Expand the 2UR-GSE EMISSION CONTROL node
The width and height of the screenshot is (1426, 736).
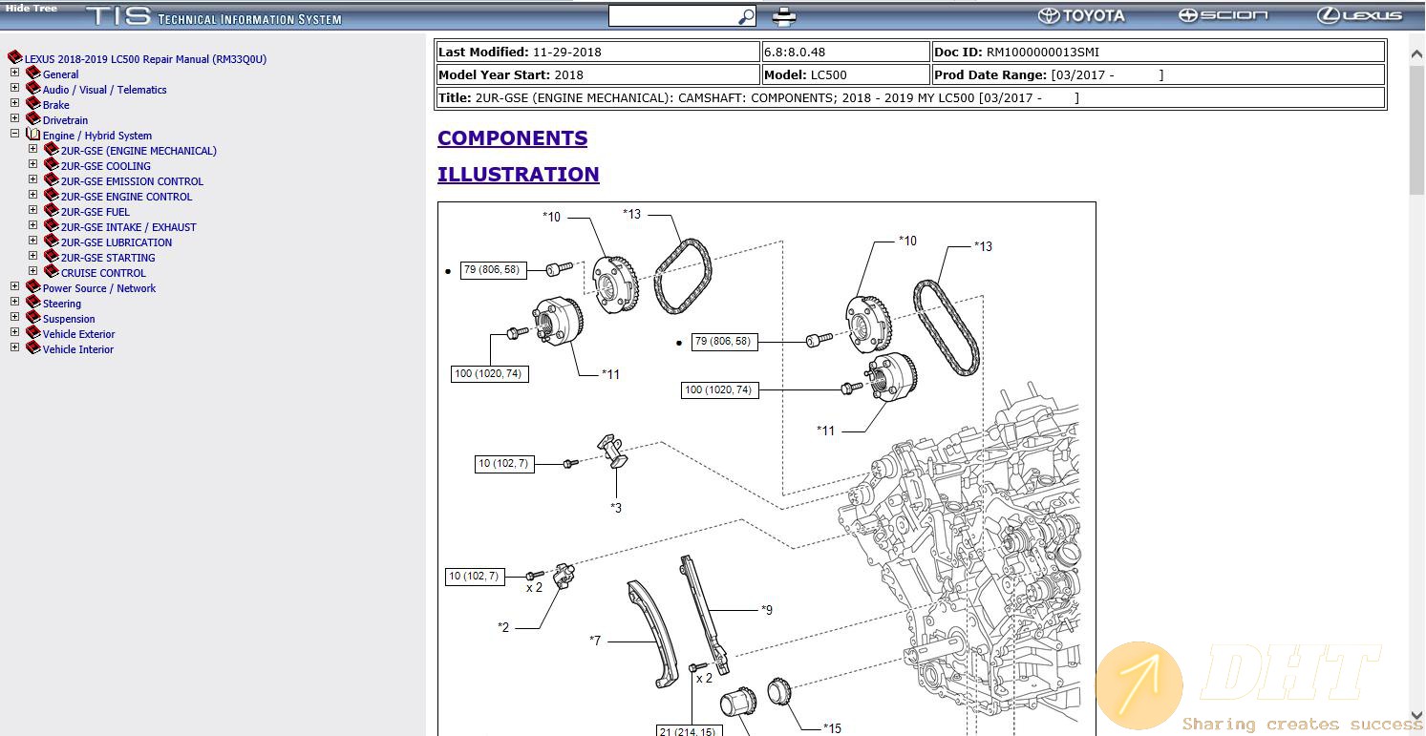click(x=32, y=179)
